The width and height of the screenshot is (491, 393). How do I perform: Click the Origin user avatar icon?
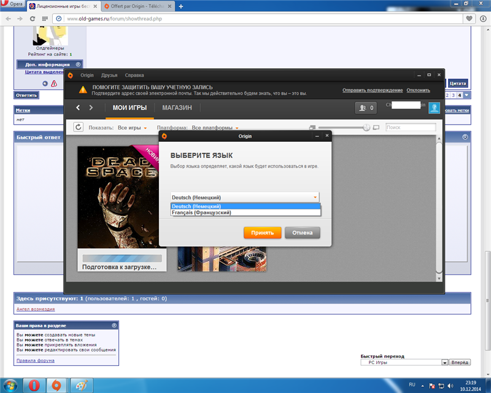(x=434, y=108)
